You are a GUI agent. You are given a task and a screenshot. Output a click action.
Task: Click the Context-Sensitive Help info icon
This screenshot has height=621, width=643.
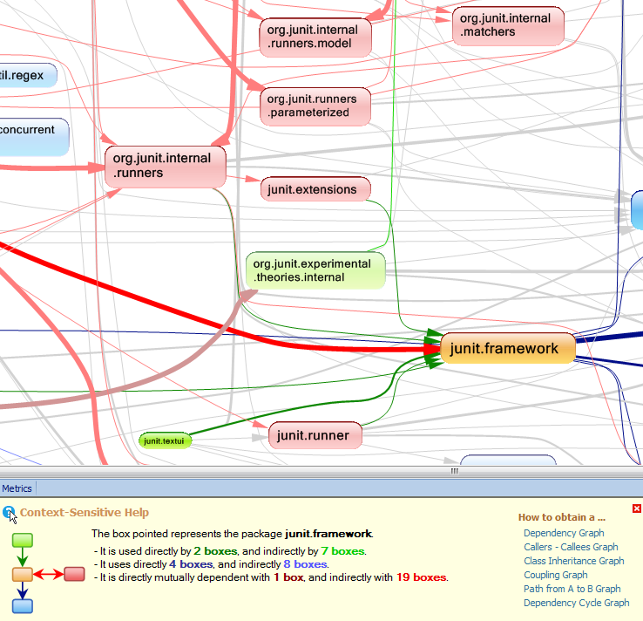[x=9, y=512]
